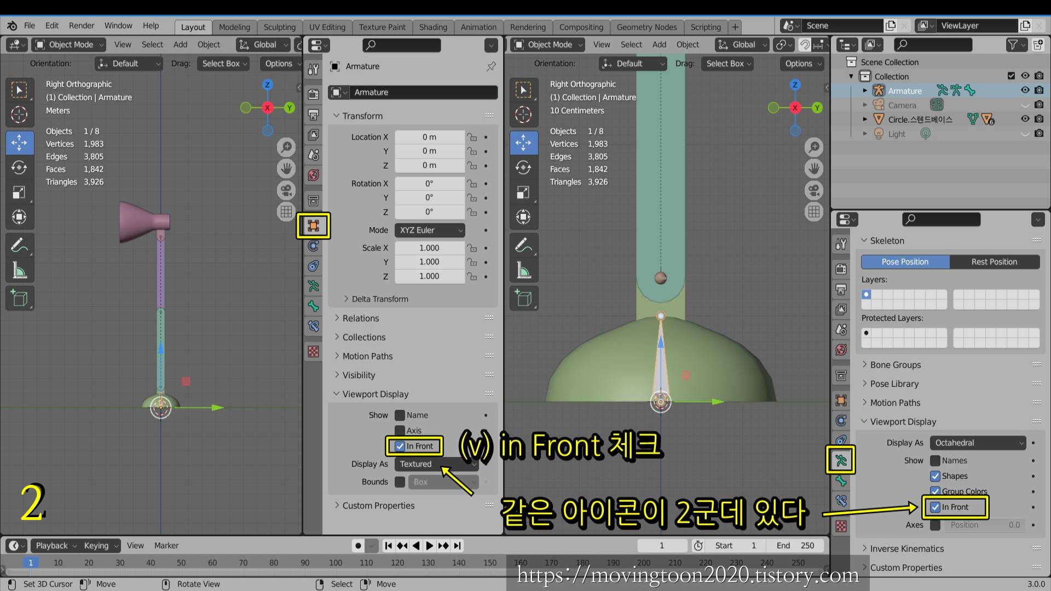Click the pan hand icon in left viewport
The height and width of the screenshot is (591, 1051).
click(x=286, y=169)
